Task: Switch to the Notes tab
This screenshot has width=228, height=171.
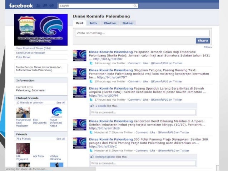Action: [127, 23]
